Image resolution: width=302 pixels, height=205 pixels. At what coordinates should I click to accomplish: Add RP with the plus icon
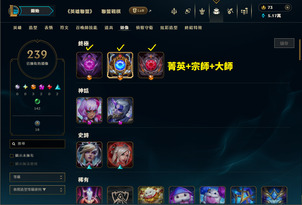point(287,7)
